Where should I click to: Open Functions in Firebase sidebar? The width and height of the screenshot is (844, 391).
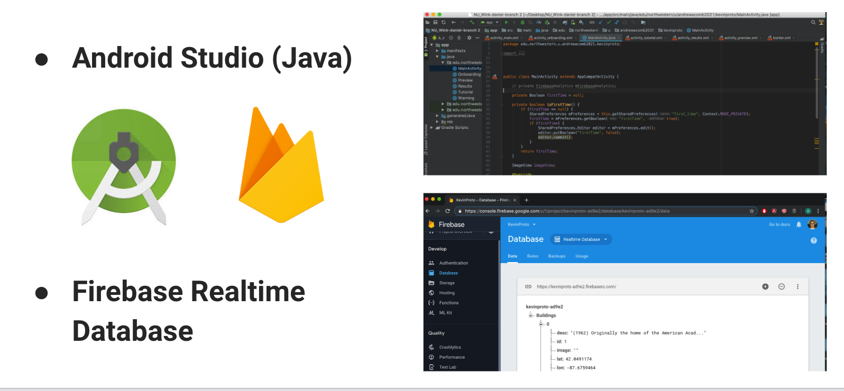448,303
